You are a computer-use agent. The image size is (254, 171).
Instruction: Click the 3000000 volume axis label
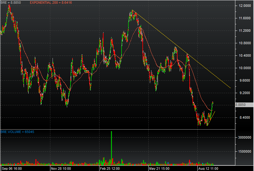click(x=245, y=137)
